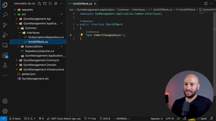Toggle Spell checker status item
This screenshot has height=121, width=216.
point(202,119)
